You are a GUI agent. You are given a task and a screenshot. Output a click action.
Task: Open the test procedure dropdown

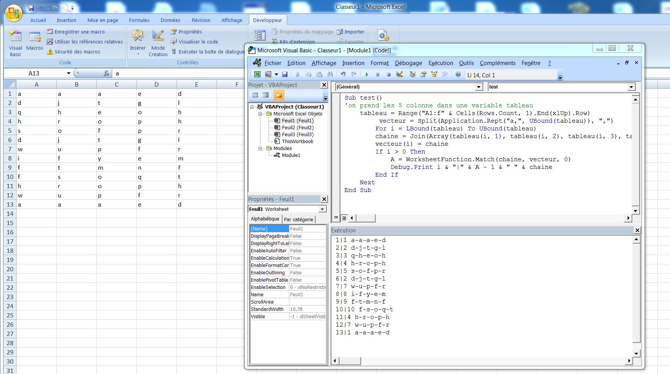pyautogui.click(x=631, y=87)
